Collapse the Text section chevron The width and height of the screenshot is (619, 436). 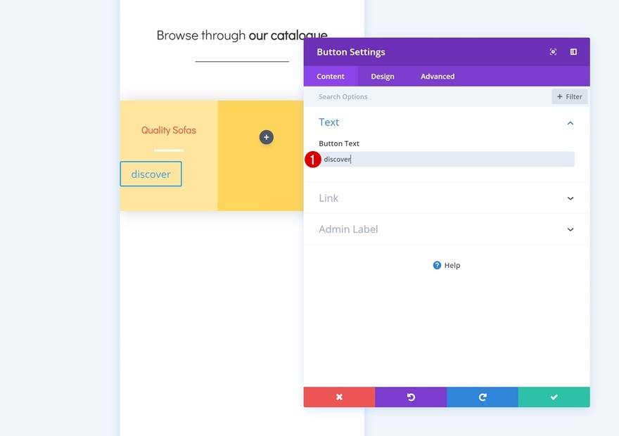tap(570, 123)
